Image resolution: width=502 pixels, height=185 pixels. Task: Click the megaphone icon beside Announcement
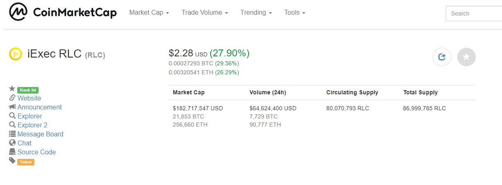(12, 107)
